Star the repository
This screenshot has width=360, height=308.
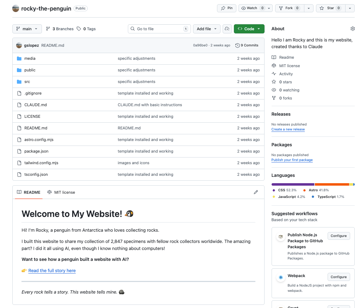click(x=331, y=8)
